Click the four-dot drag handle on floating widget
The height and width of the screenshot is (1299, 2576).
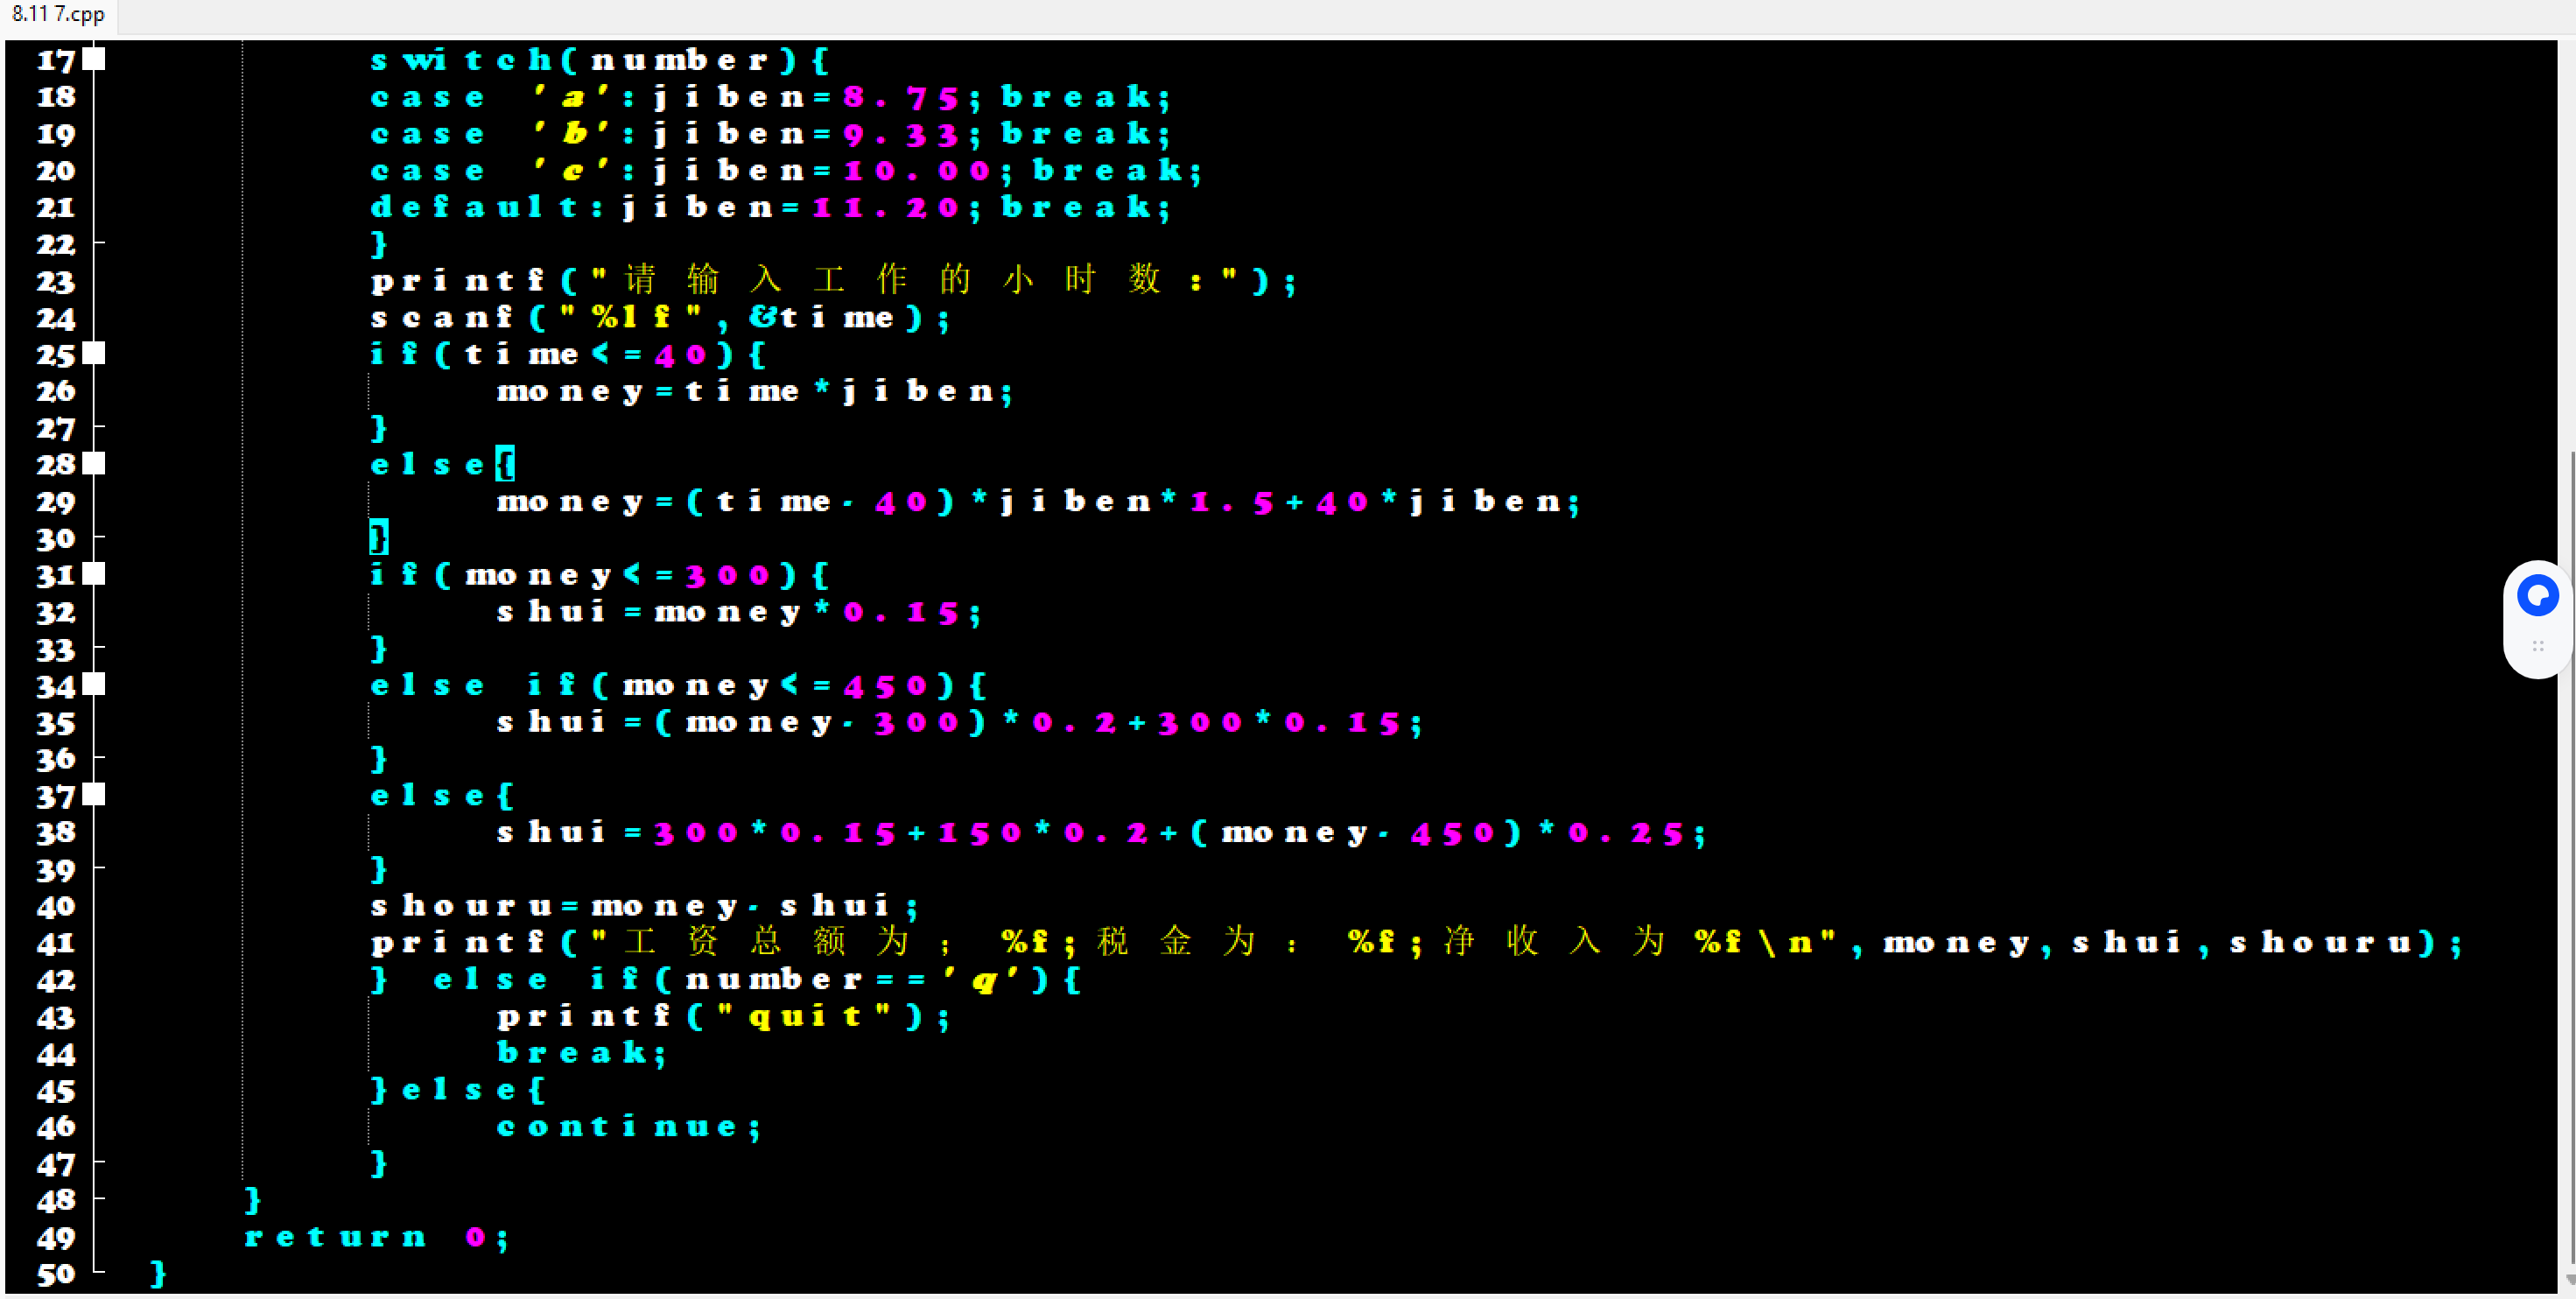click(x=2537, y=647)
